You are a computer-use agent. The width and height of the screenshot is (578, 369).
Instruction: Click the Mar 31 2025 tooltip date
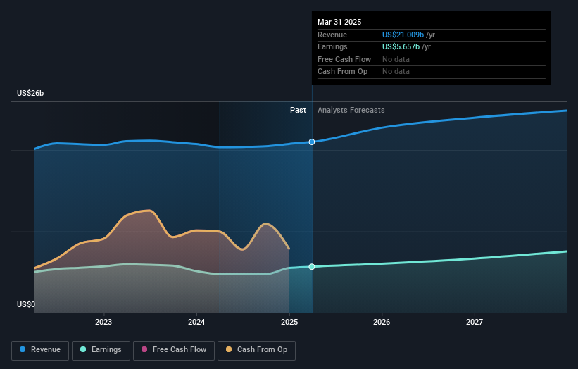[339, 22]
